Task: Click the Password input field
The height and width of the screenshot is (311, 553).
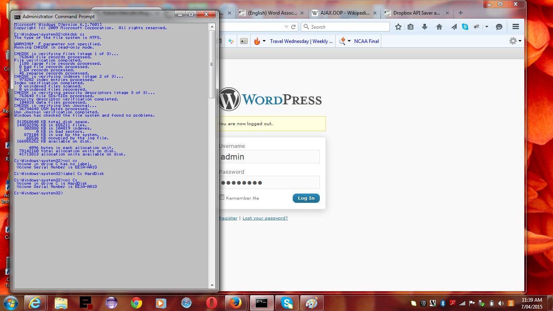Action: (x=269, y=182)
